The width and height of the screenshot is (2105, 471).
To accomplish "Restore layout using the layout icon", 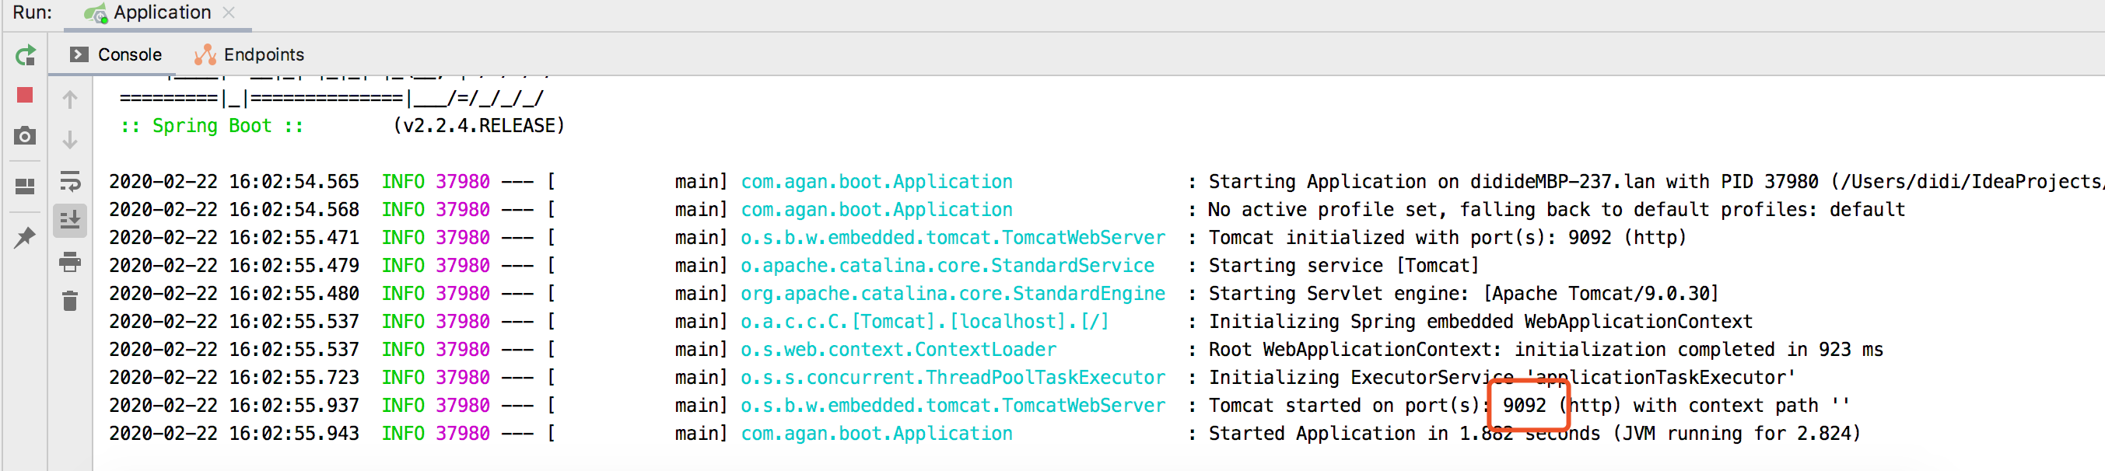I will click(26, 187).
